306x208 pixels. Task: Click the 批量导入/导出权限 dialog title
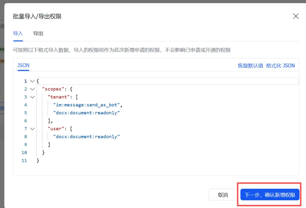point(37,16)
